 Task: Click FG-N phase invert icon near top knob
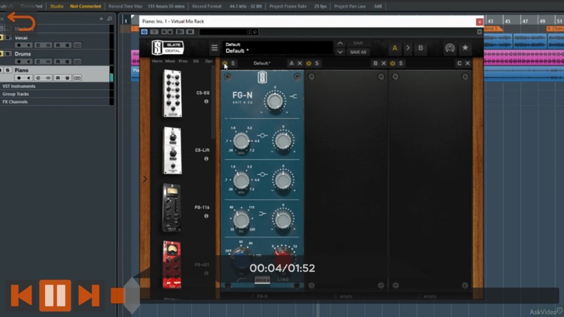(x=293, y=96)
